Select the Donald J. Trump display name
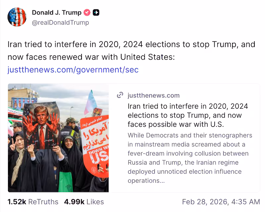The image size is (265, 212). click(57, 12)
